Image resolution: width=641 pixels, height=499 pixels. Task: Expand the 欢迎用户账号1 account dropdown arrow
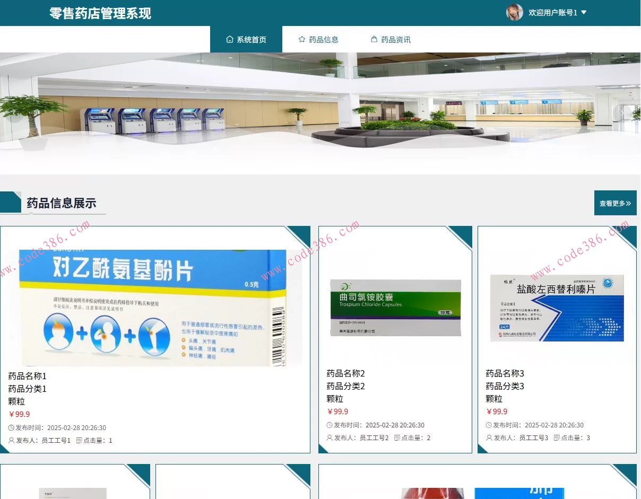pos(584,13)
